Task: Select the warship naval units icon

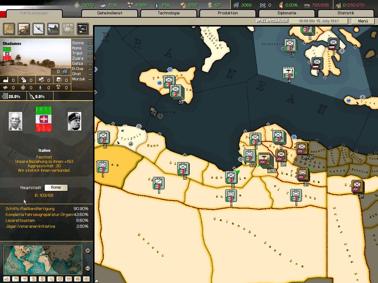Action: coord(53,29)
